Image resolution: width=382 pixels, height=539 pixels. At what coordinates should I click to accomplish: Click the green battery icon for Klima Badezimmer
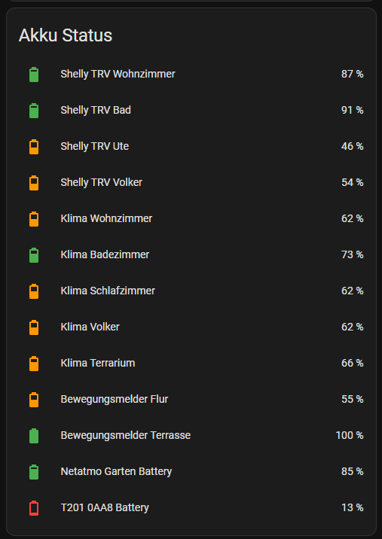34,254
